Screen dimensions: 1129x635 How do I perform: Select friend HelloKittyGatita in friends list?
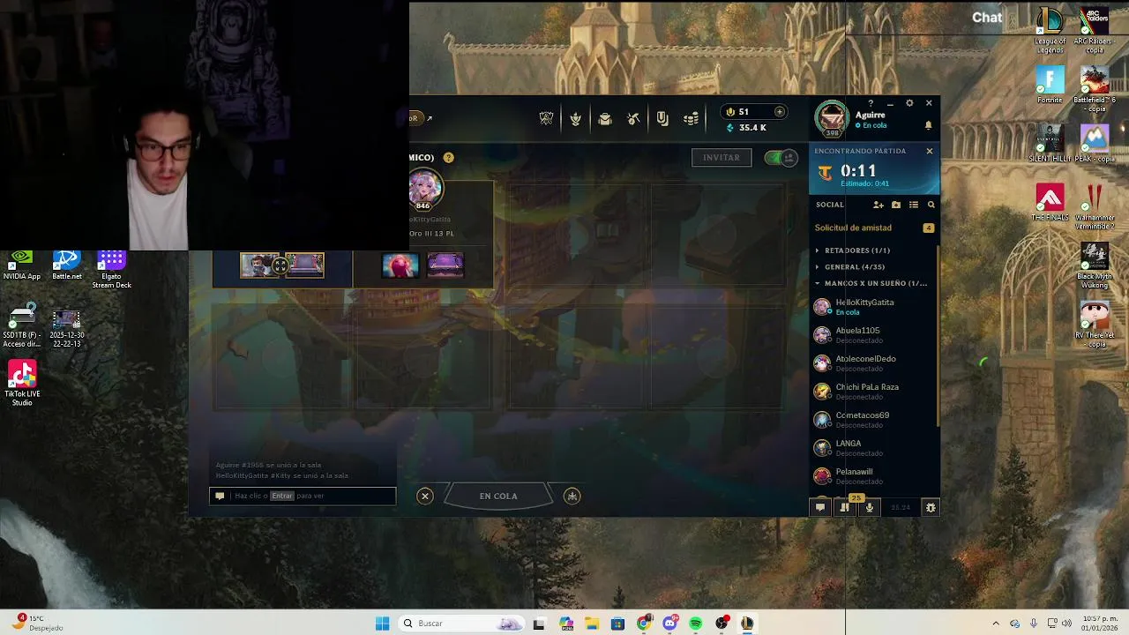(872, 306)
